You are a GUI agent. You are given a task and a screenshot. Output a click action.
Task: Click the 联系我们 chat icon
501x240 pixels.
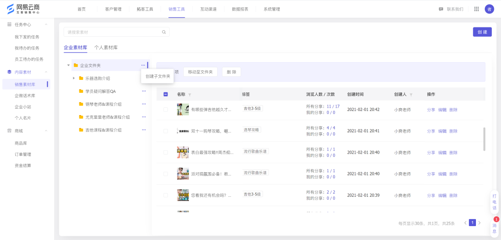pyautogui.click(x=441, y=9)
